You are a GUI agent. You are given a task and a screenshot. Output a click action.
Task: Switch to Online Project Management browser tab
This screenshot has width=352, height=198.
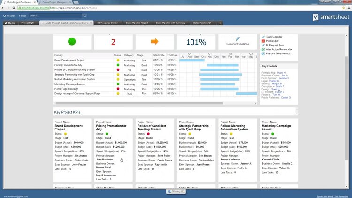(55, 2)
